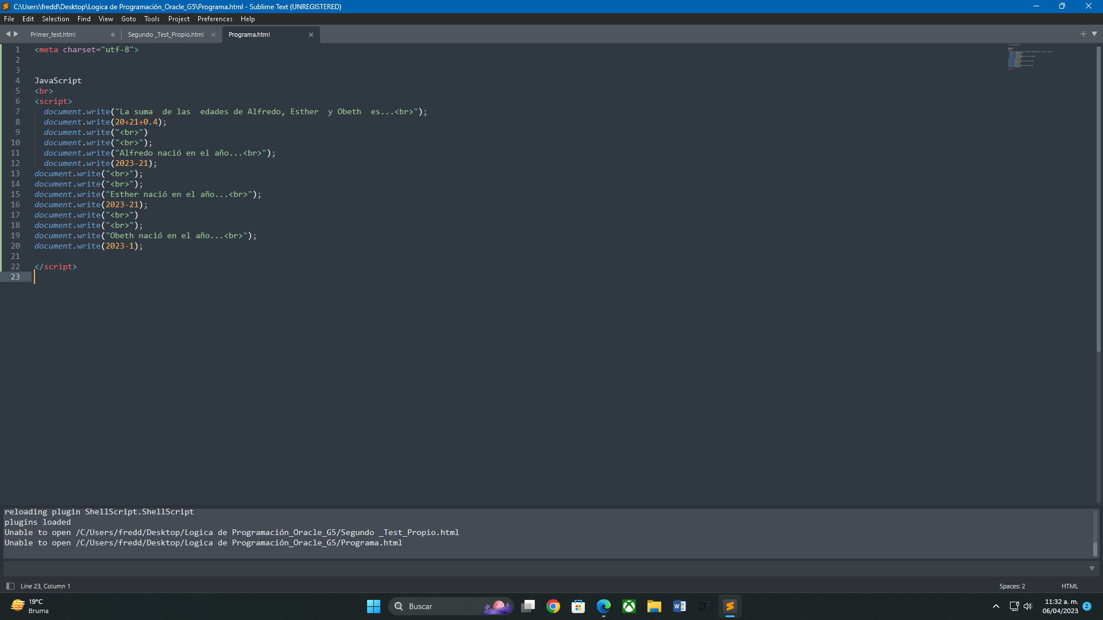
Task: Click line number 12 in gutter
Action: click(15, 164)
